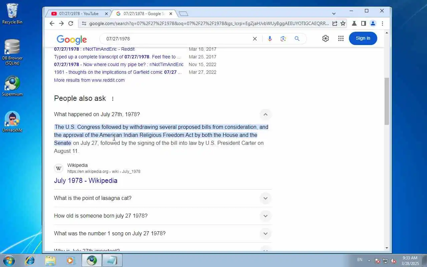Click the Google search input field

pyautogui.click(x=177, y=39)
